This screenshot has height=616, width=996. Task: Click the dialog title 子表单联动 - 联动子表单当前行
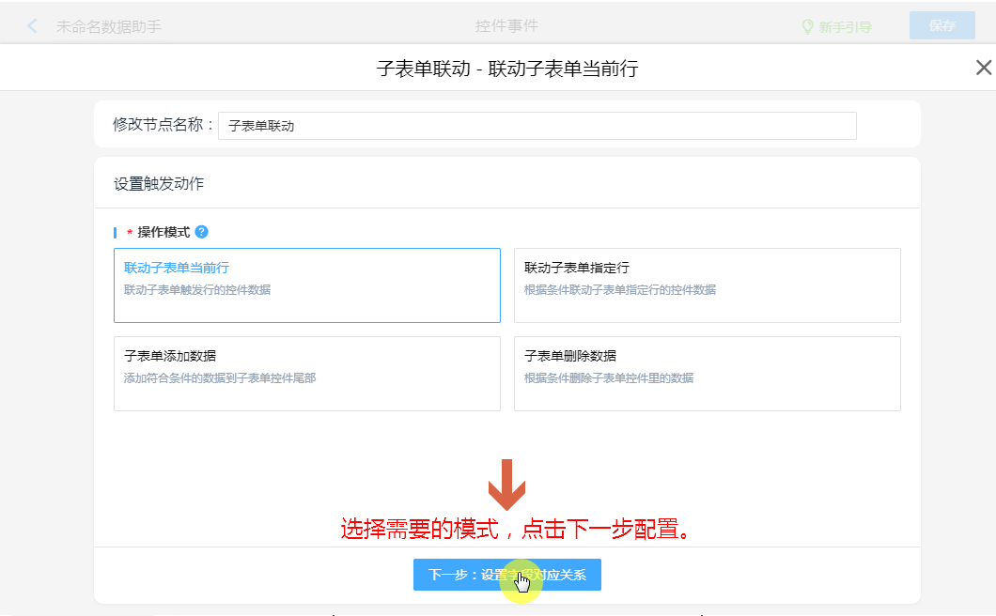(506, 69)
